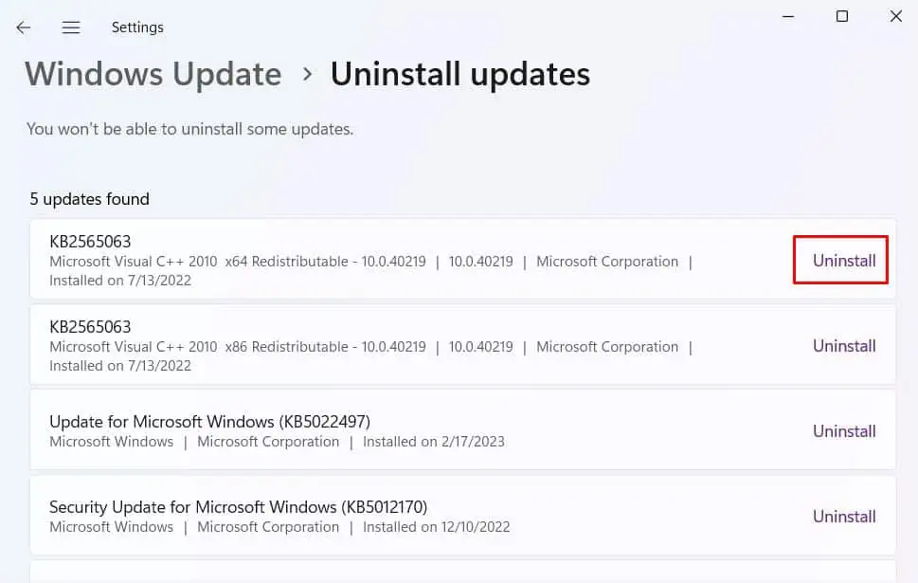Open the Windows Update breadcrumb link

pos(153,73)
